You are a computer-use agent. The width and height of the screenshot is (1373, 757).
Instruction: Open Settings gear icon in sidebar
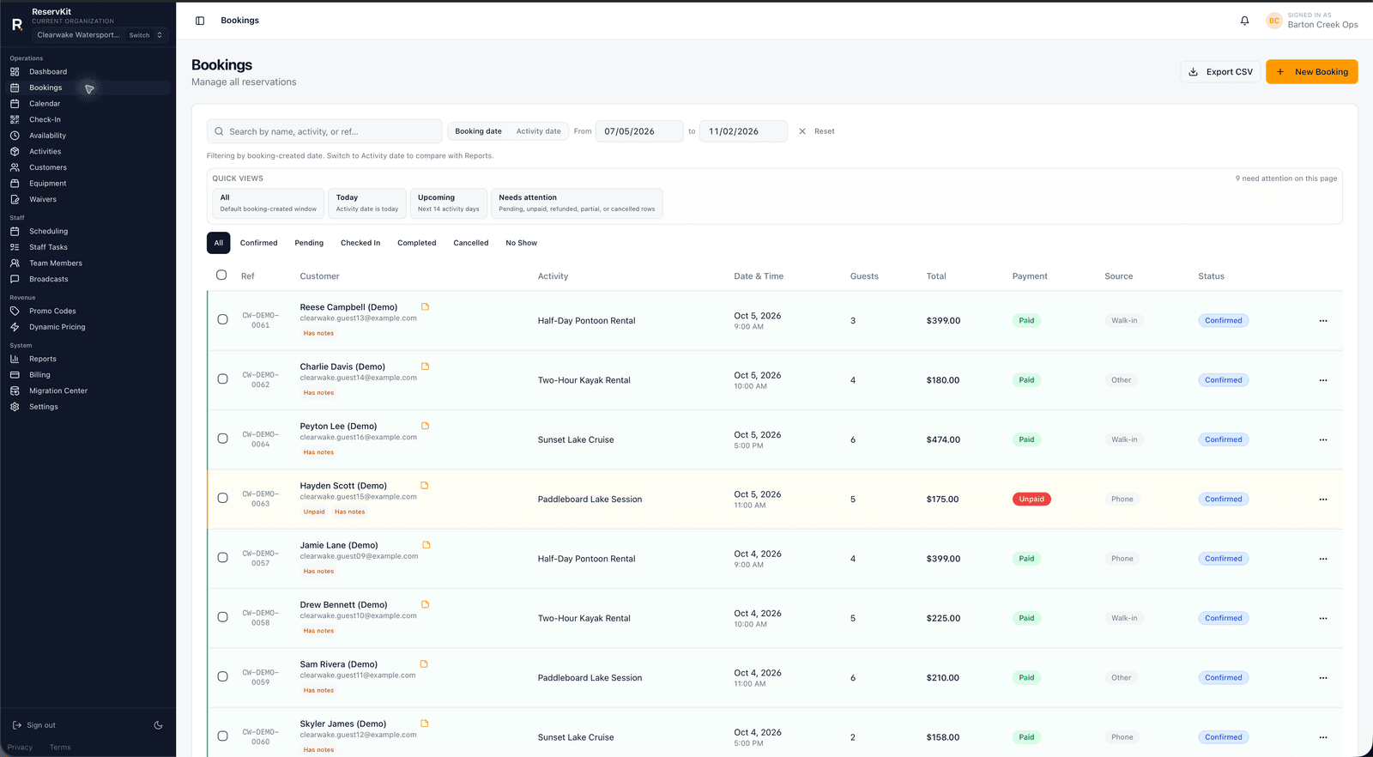point(15,407)
